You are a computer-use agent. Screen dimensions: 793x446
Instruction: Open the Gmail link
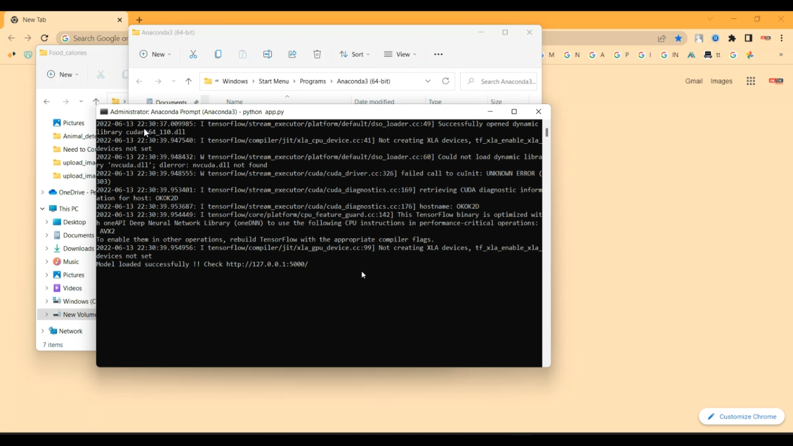(694, 81)
